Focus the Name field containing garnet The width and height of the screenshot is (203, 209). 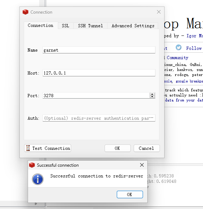[x=99, y=50]
